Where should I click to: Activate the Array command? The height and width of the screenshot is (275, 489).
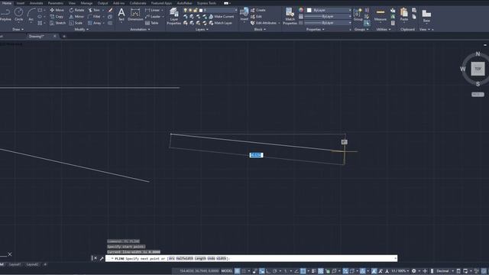pos(95,23)
